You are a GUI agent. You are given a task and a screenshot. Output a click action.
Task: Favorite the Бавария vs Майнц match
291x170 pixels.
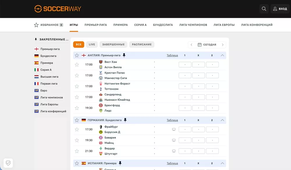click(x=77, y=140)
